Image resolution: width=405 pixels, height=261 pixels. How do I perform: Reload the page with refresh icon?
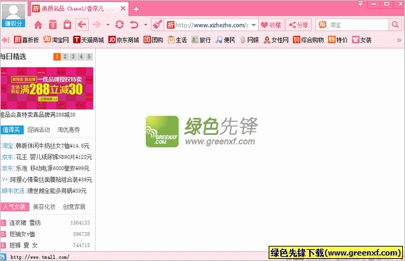[x=119, y=25]
